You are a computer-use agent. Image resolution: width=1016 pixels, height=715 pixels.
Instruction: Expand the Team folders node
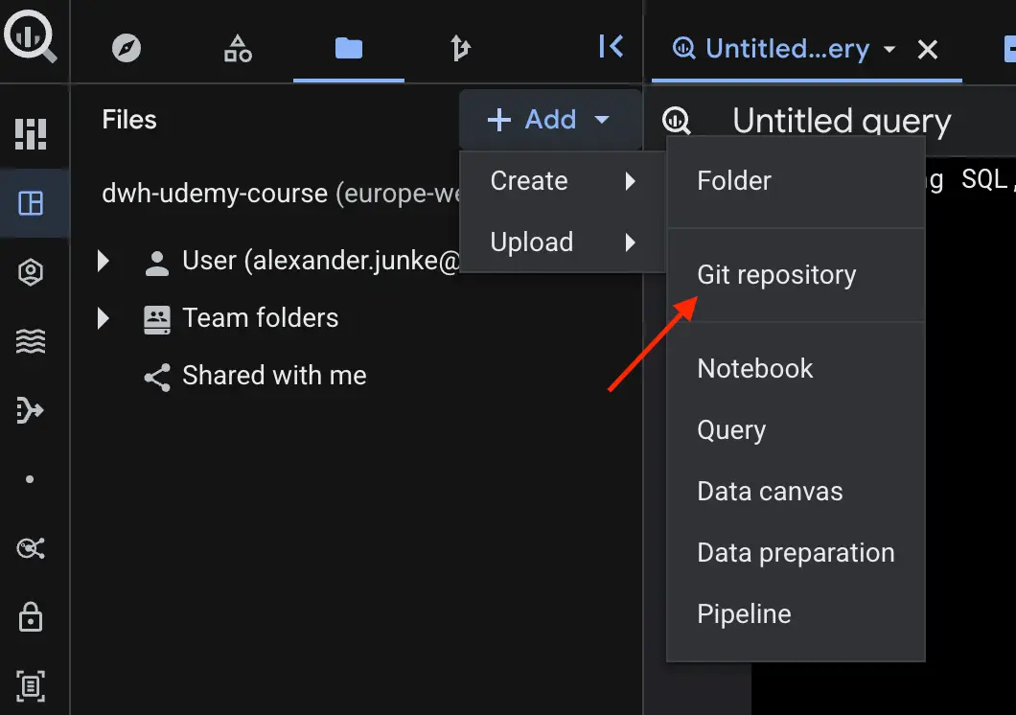103,318
